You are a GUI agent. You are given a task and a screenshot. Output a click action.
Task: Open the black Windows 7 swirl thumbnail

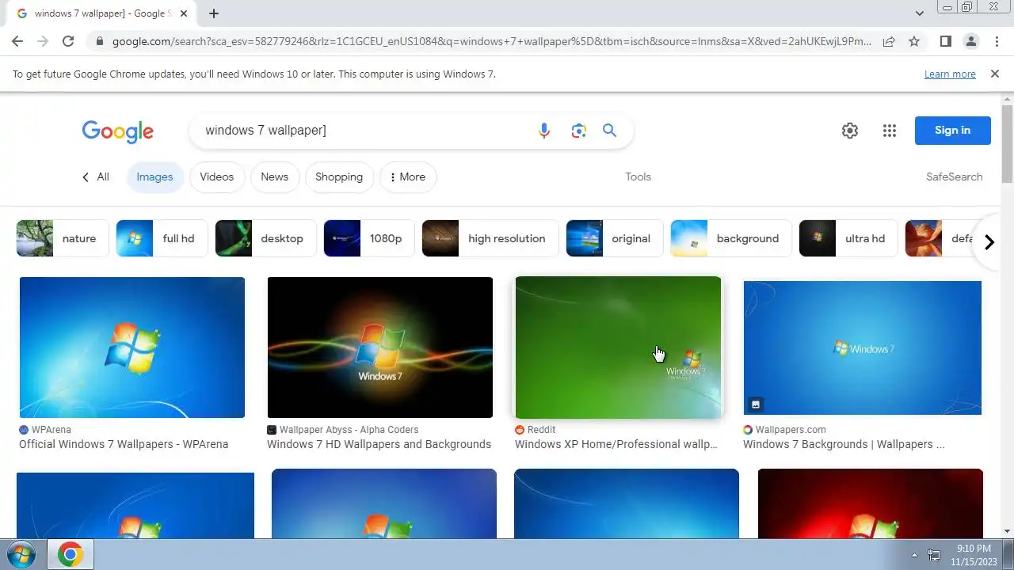click(380, 348)
